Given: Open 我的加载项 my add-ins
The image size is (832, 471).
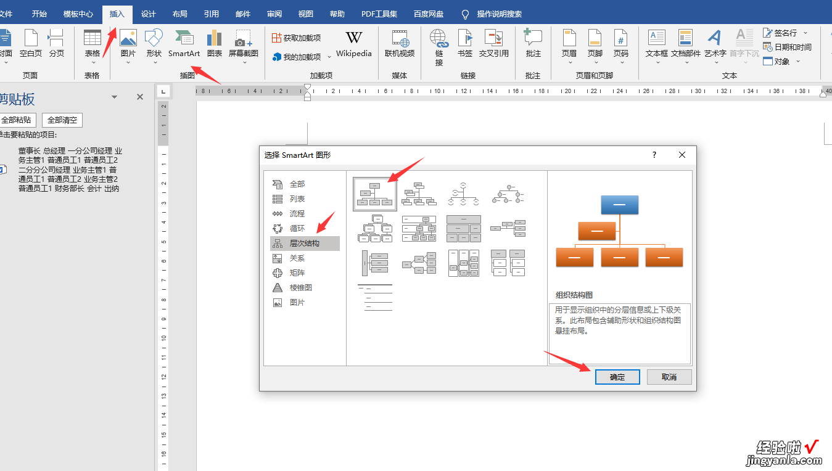Looking at the screenshot, I should click(x=302, y=57).
